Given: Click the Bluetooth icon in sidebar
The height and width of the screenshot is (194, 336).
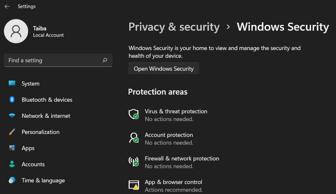Looking at the screenshot, I should pyautogui.click(x=12, y=99).
